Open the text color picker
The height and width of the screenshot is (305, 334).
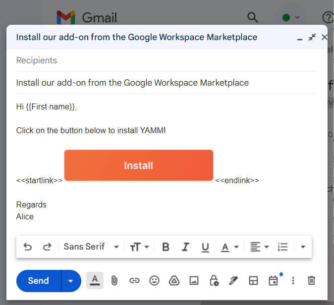coord(229,247)
